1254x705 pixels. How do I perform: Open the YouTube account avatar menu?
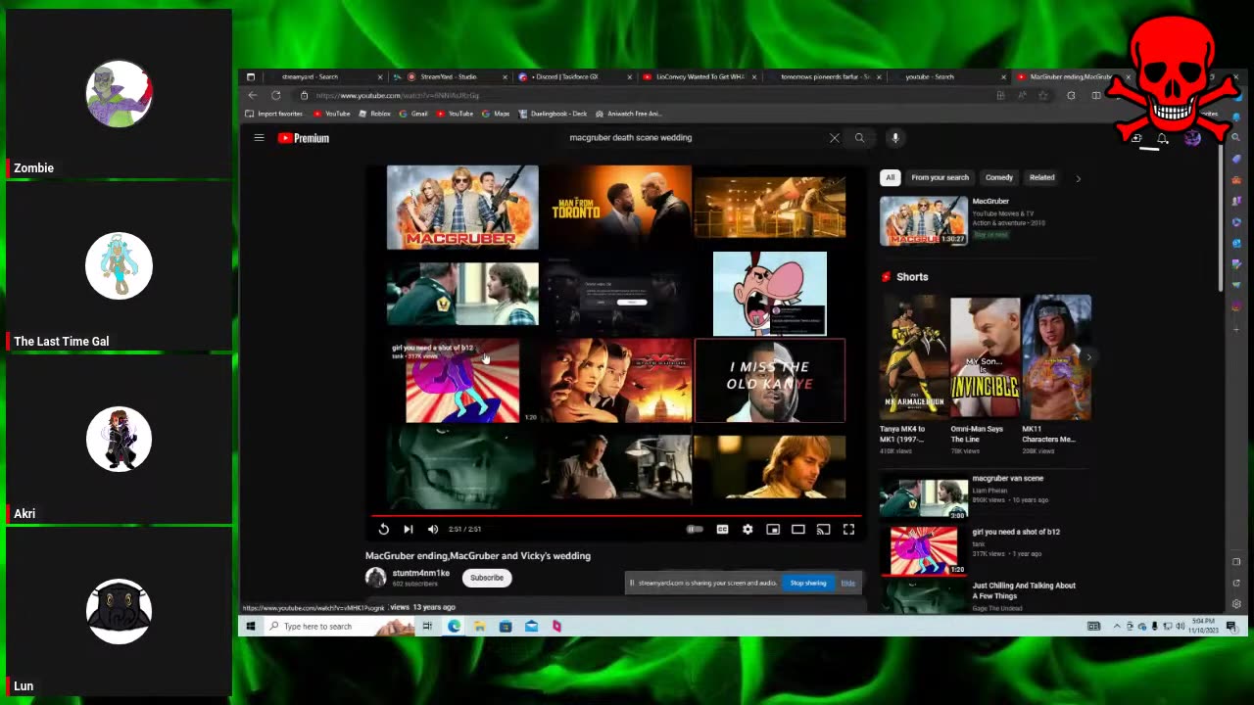[1192, 138]
